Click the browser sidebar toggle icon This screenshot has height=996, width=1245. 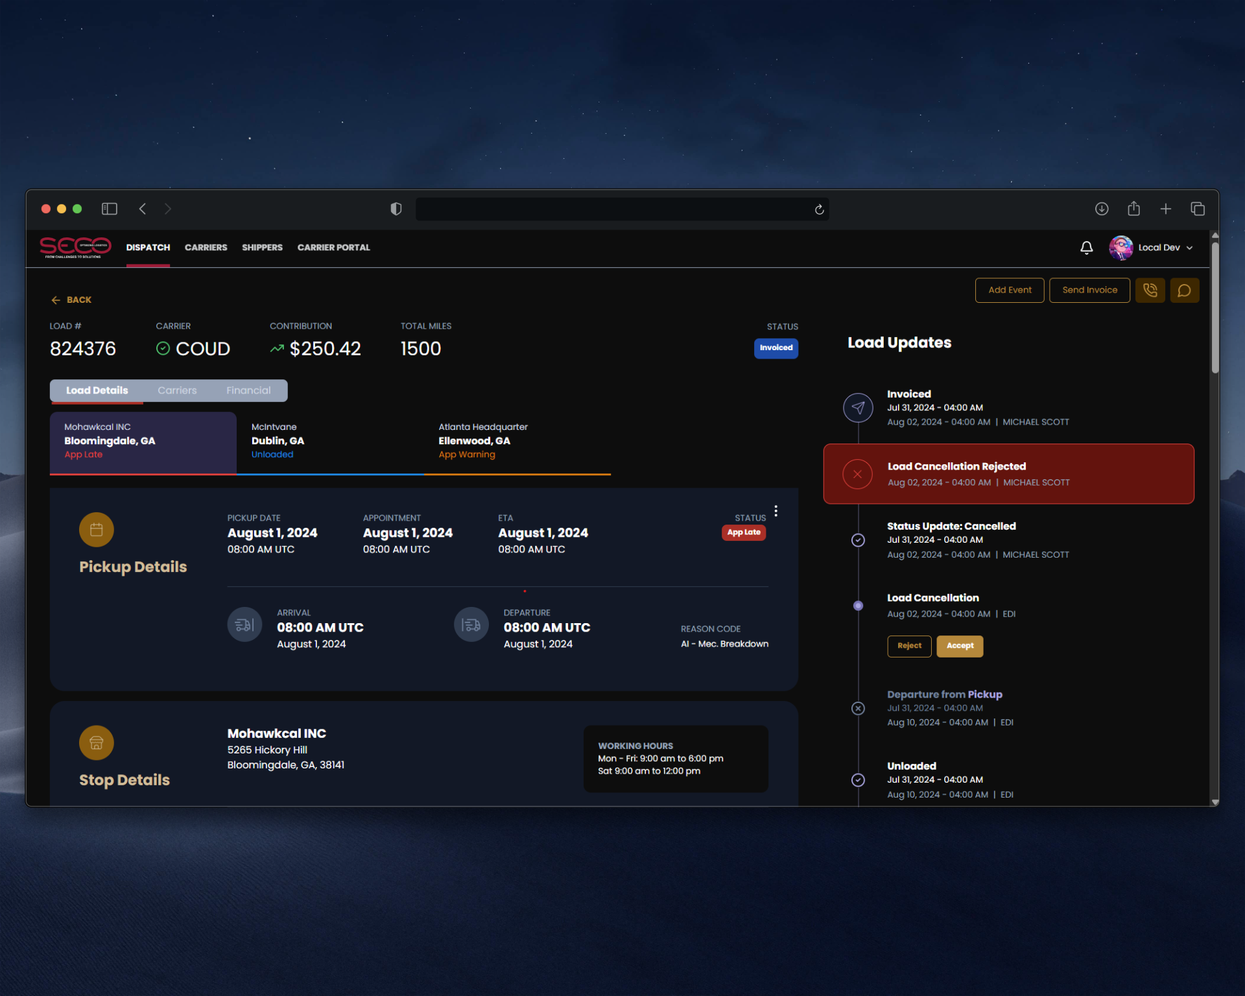pyautogui.click(x=109, y=209)
